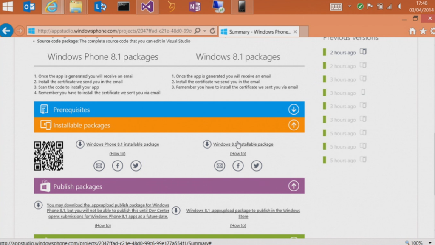Share Windows Phone package on Facebook
435x245 pixels.
point(118,166)
